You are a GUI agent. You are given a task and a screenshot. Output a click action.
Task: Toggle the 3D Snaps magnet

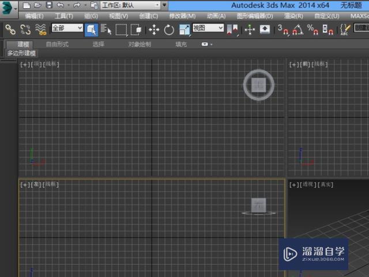[x=283, y=29]
